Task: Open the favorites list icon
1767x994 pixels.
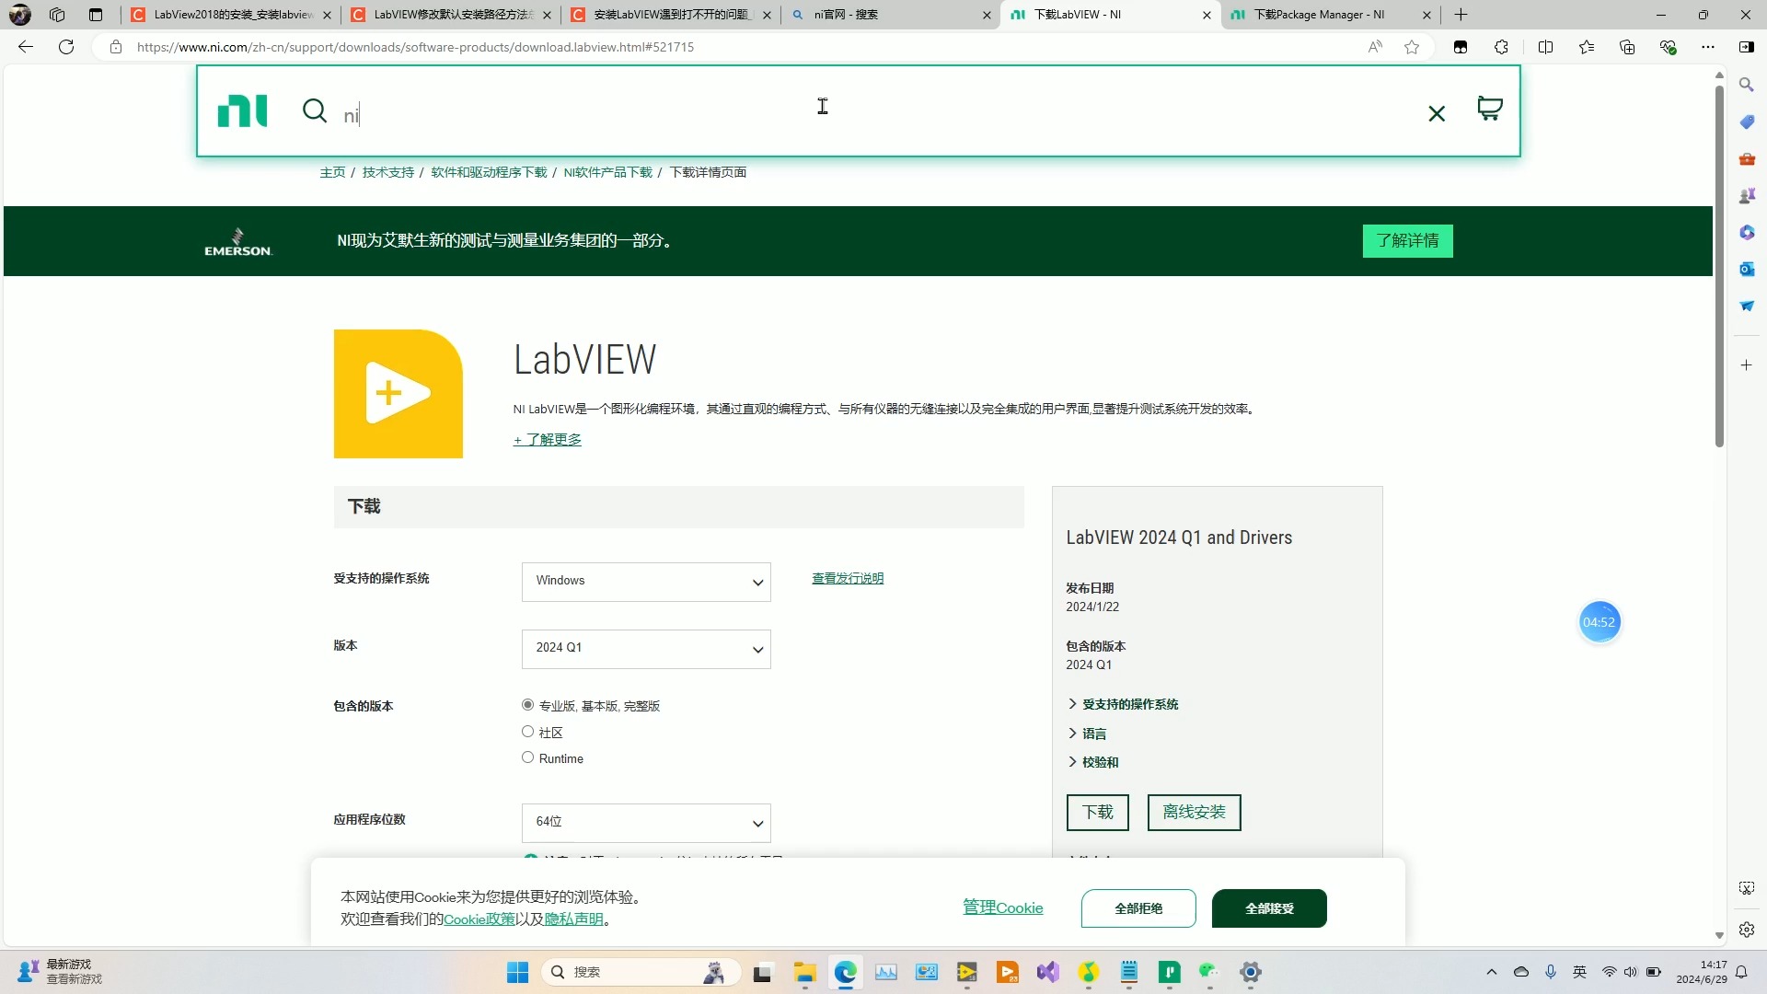Action: (x=1587, y=47)
